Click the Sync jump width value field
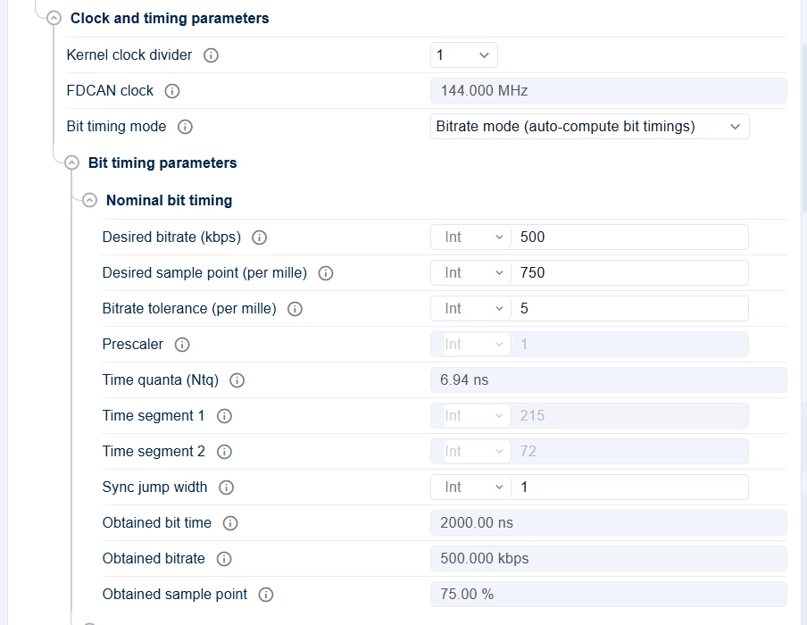Image resolution: width=807 pixels, height=625 pixels. tap(629, 487)
